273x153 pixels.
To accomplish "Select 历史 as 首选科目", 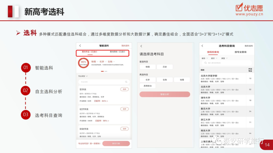I will (165, 67).
